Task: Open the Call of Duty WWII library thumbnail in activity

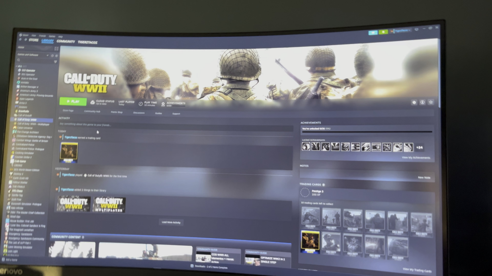Action: 74,204
